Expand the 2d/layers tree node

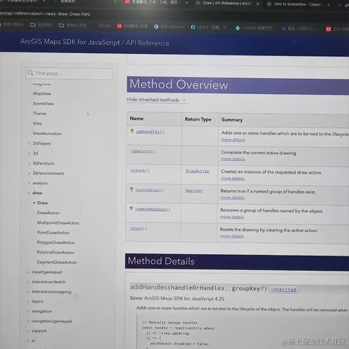pyautogui.click(x=30, y=143)
